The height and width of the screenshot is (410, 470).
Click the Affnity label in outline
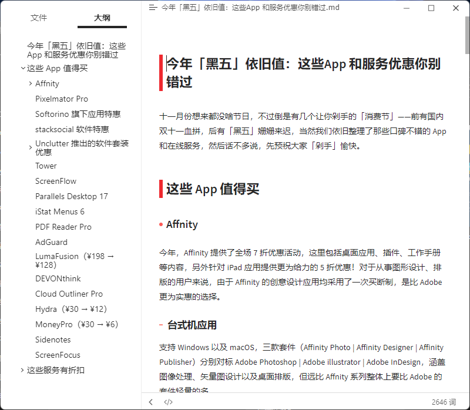[x=47, y=83]
